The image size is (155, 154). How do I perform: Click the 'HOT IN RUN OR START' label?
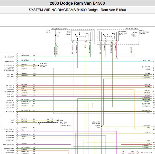60,28
